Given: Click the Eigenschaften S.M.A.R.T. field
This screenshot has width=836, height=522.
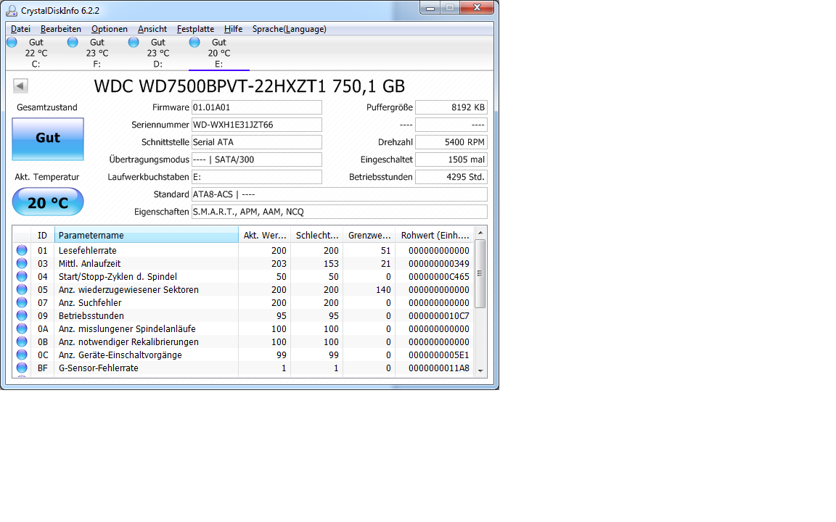Looking at the screenshot, I should (x=339, y=212).
